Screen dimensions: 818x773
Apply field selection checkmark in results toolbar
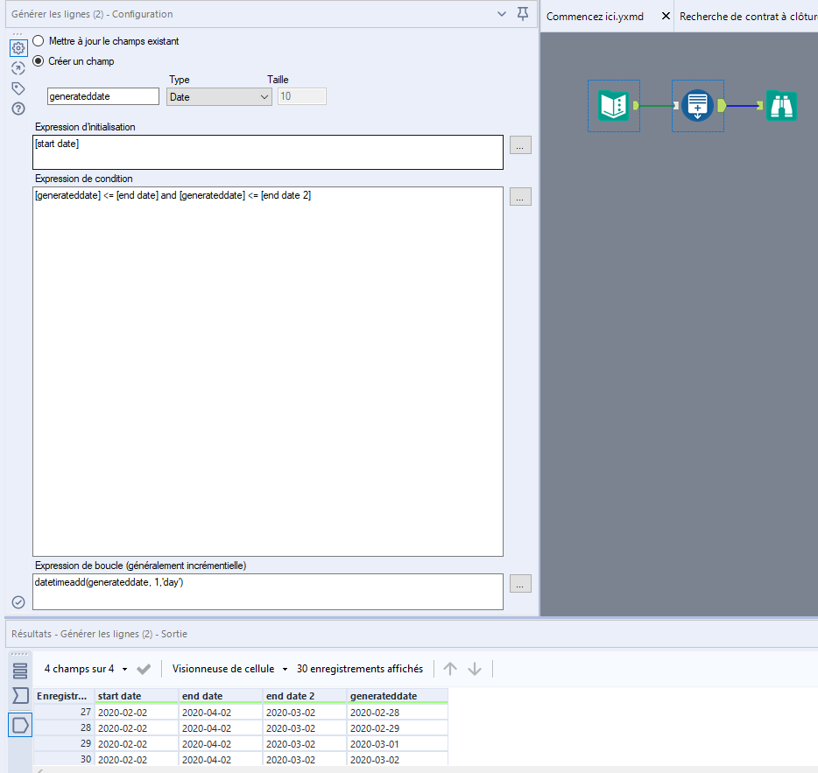tap(144, 669)
